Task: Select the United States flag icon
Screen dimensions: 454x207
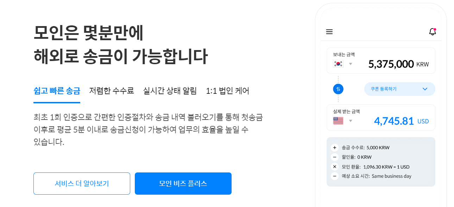Action: point(338,121)
